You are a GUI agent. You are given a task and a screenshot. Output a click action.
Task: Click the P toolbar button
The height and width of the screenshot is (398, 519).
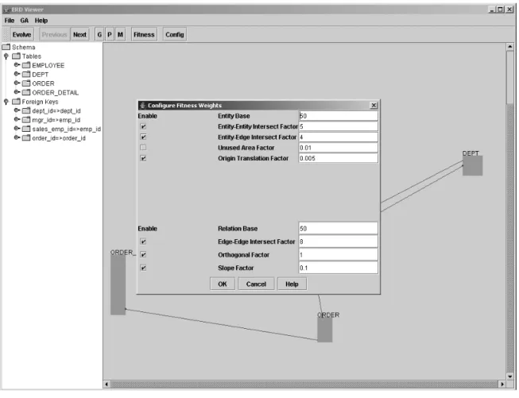pos(110,34)
